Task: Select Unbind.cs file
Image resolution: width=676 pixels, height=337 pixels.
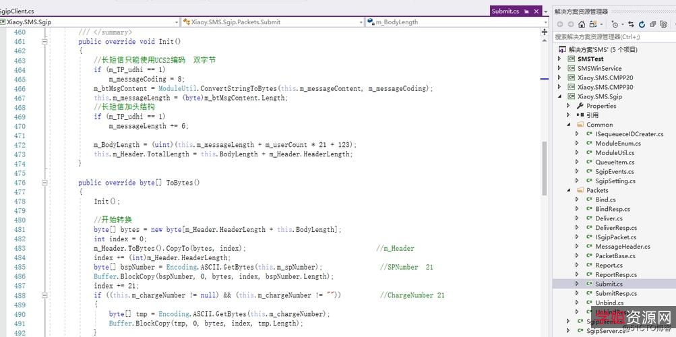Action: pos(609,303)
